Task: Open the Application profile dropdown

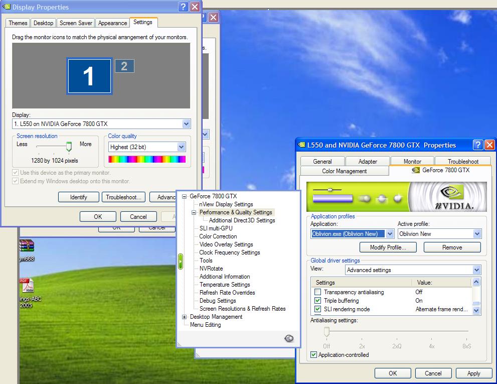Action: point(390,234)
